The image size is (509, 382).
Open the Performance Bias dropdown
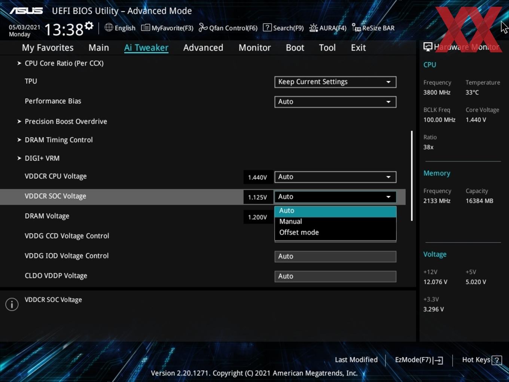[335, 102]
